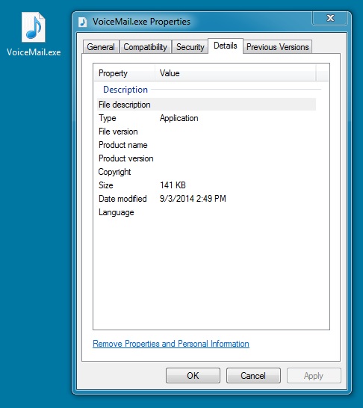Select the Type property row
The width and height of the screenshot is (363, 408).
tap(206, 118)
